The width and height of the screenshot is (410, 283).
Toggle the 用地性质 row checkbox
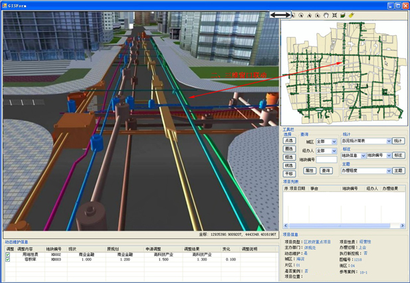pos(8,254)
